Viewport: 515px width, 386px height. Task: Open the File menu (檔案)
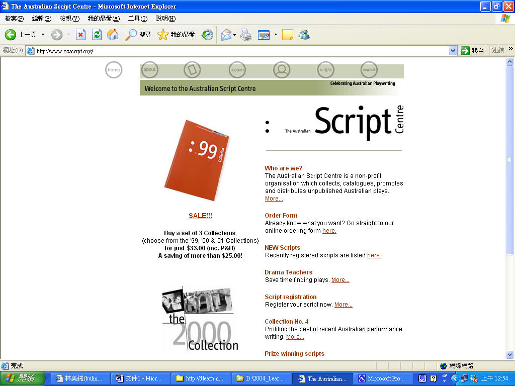(14, 19)
